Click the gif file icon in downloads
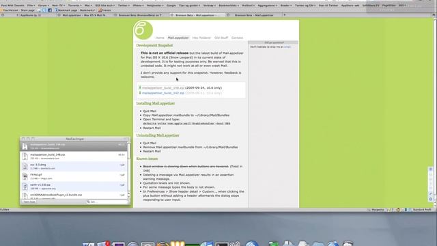The height and width of the screenshot is (246, 437). click(x=25, y=176)
